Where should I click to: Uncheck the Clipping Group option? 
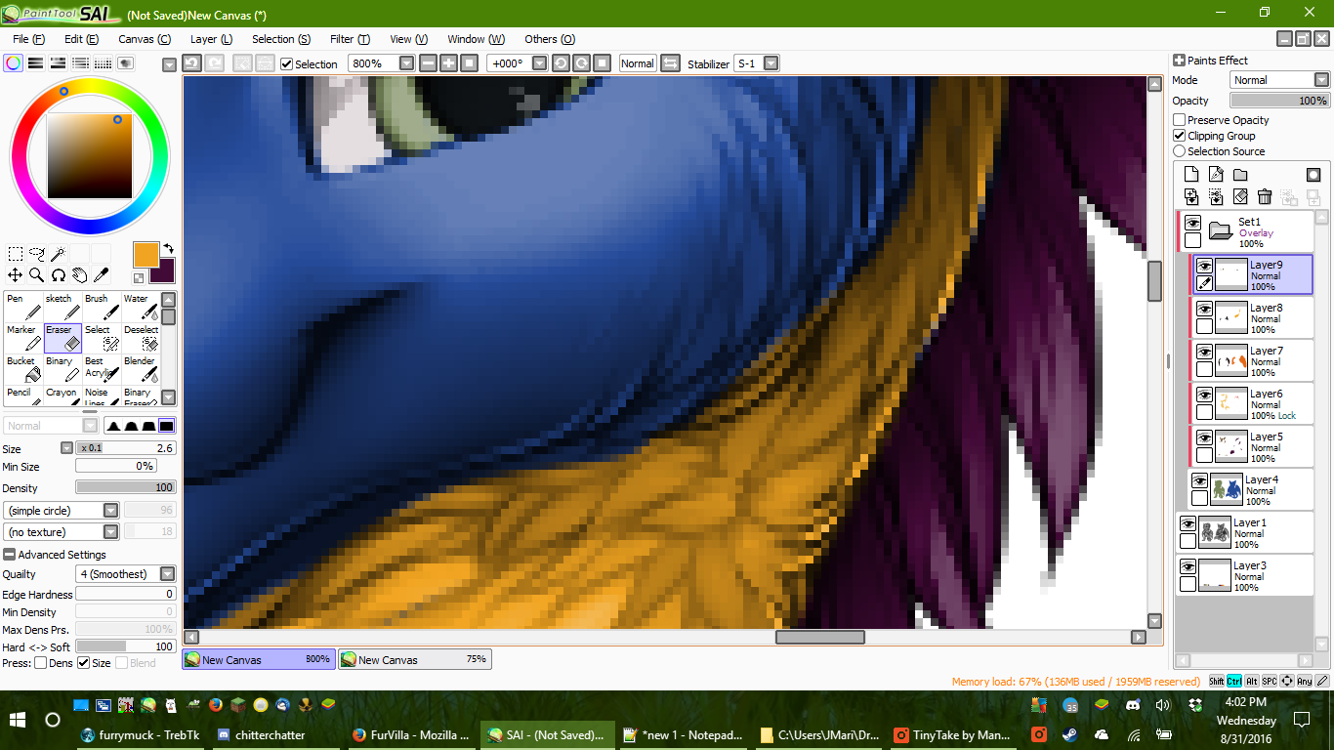tap(1180, 136)
